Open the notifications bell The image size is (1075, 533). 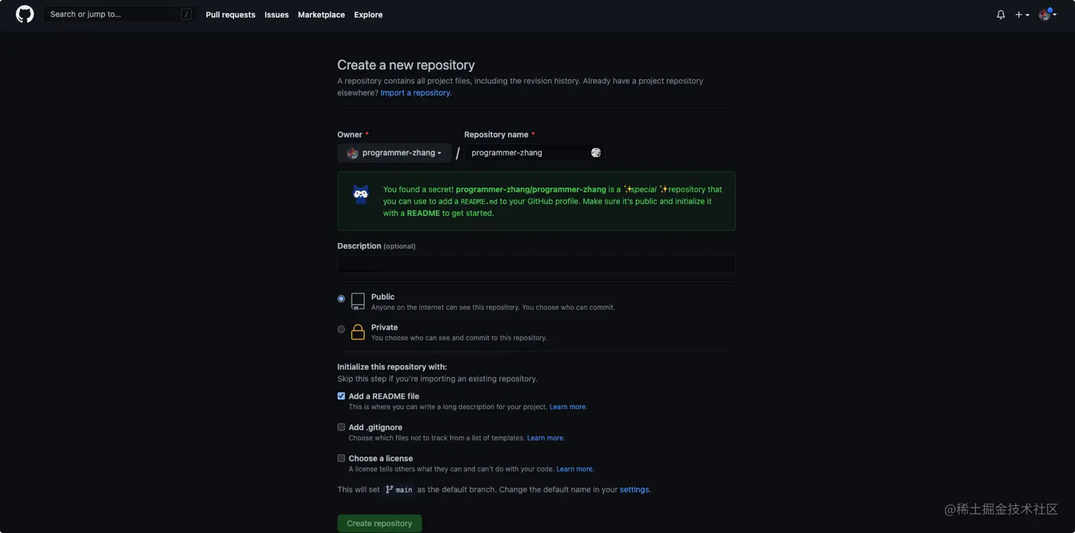pos(1001,14)
